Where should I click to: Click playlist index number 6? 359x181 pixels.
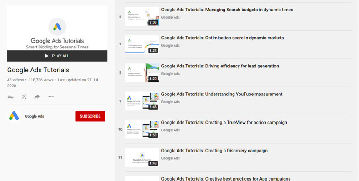click(x=120, y=16)
